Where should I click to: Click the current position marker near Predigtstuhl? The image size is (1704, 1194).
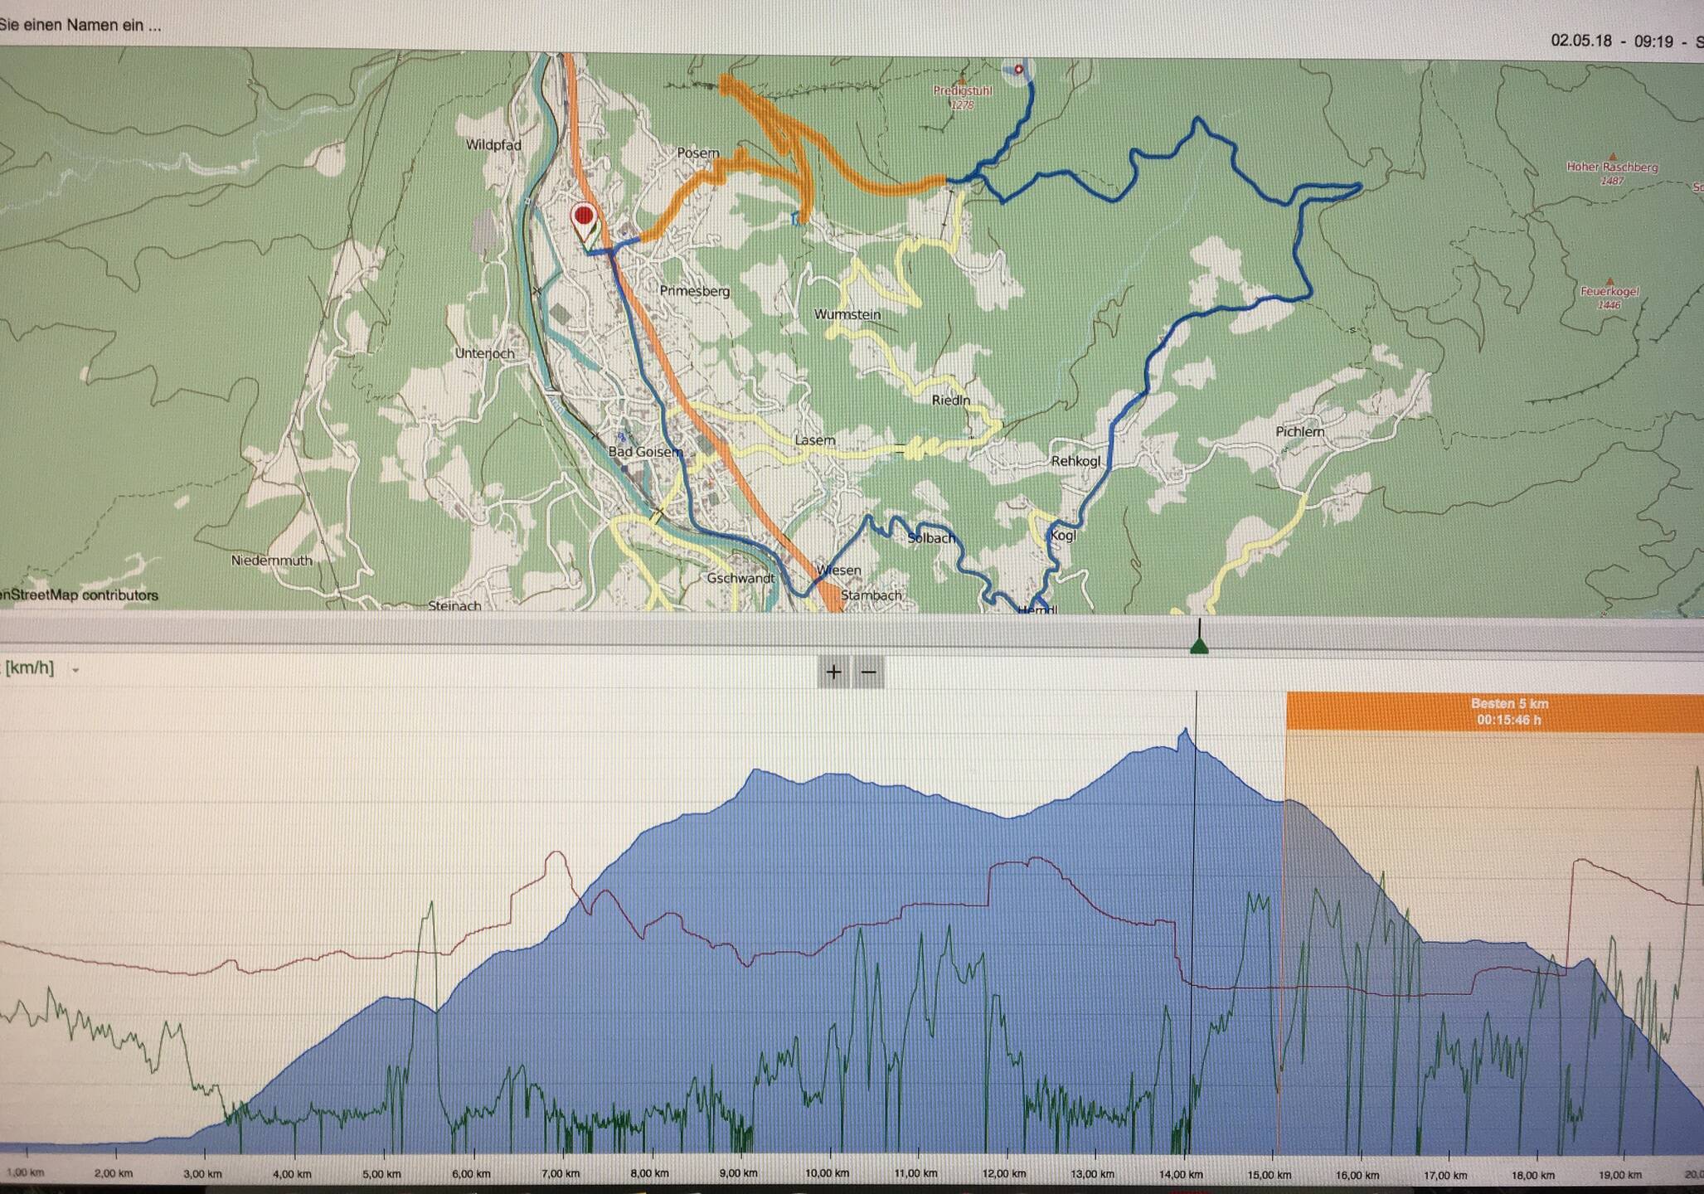(x=1018, y=70)
